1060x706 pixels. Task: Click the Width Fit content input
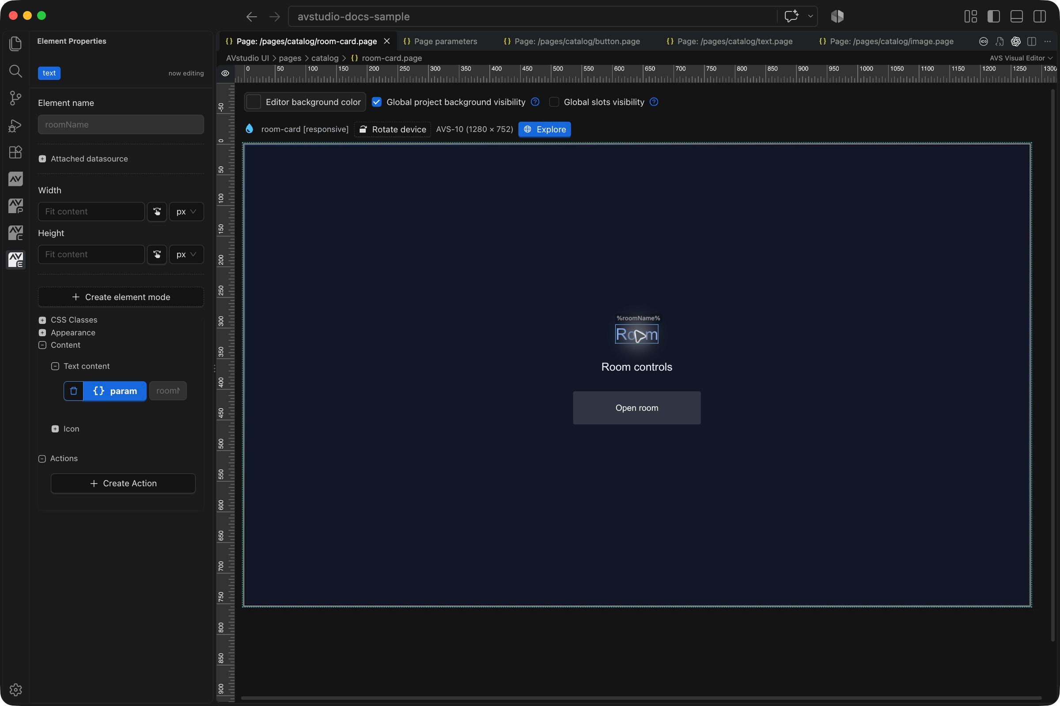(x=91, y=212)
